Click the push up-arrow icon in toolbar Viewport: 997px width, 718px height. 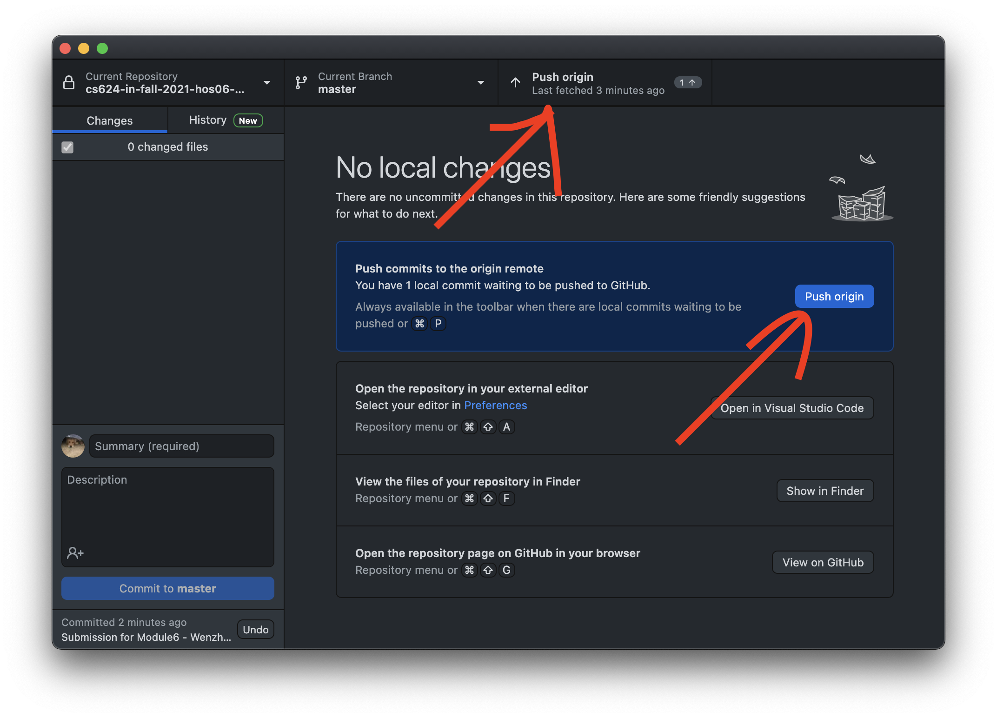click(x=515, y=83)
